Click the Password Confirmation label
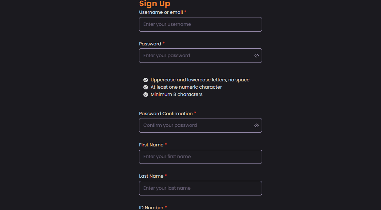 coord(166,113)
